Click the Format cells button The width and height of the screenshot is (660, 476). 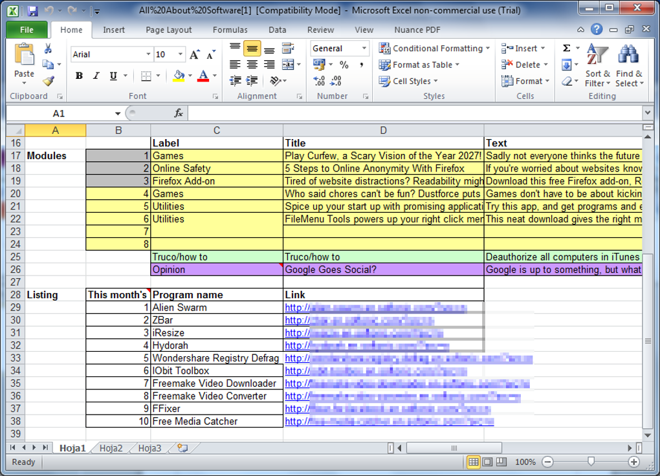(525, 81)
